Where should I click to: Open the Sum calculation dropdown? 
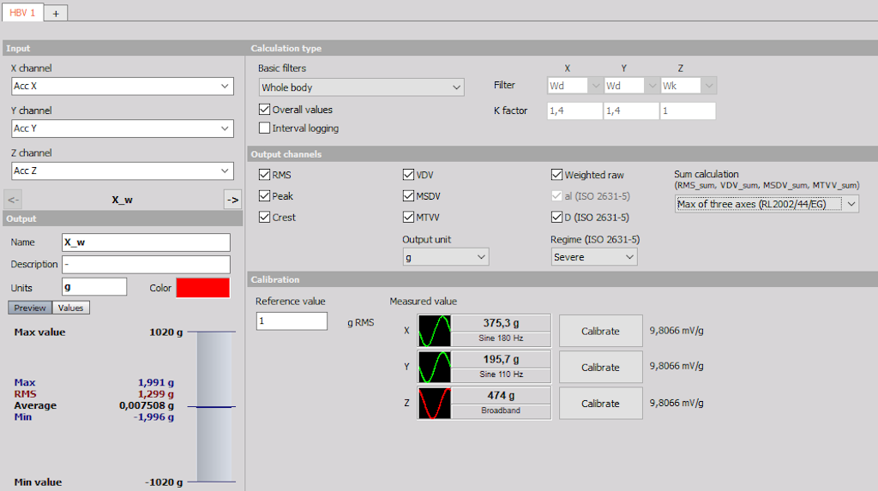point(767,204)
